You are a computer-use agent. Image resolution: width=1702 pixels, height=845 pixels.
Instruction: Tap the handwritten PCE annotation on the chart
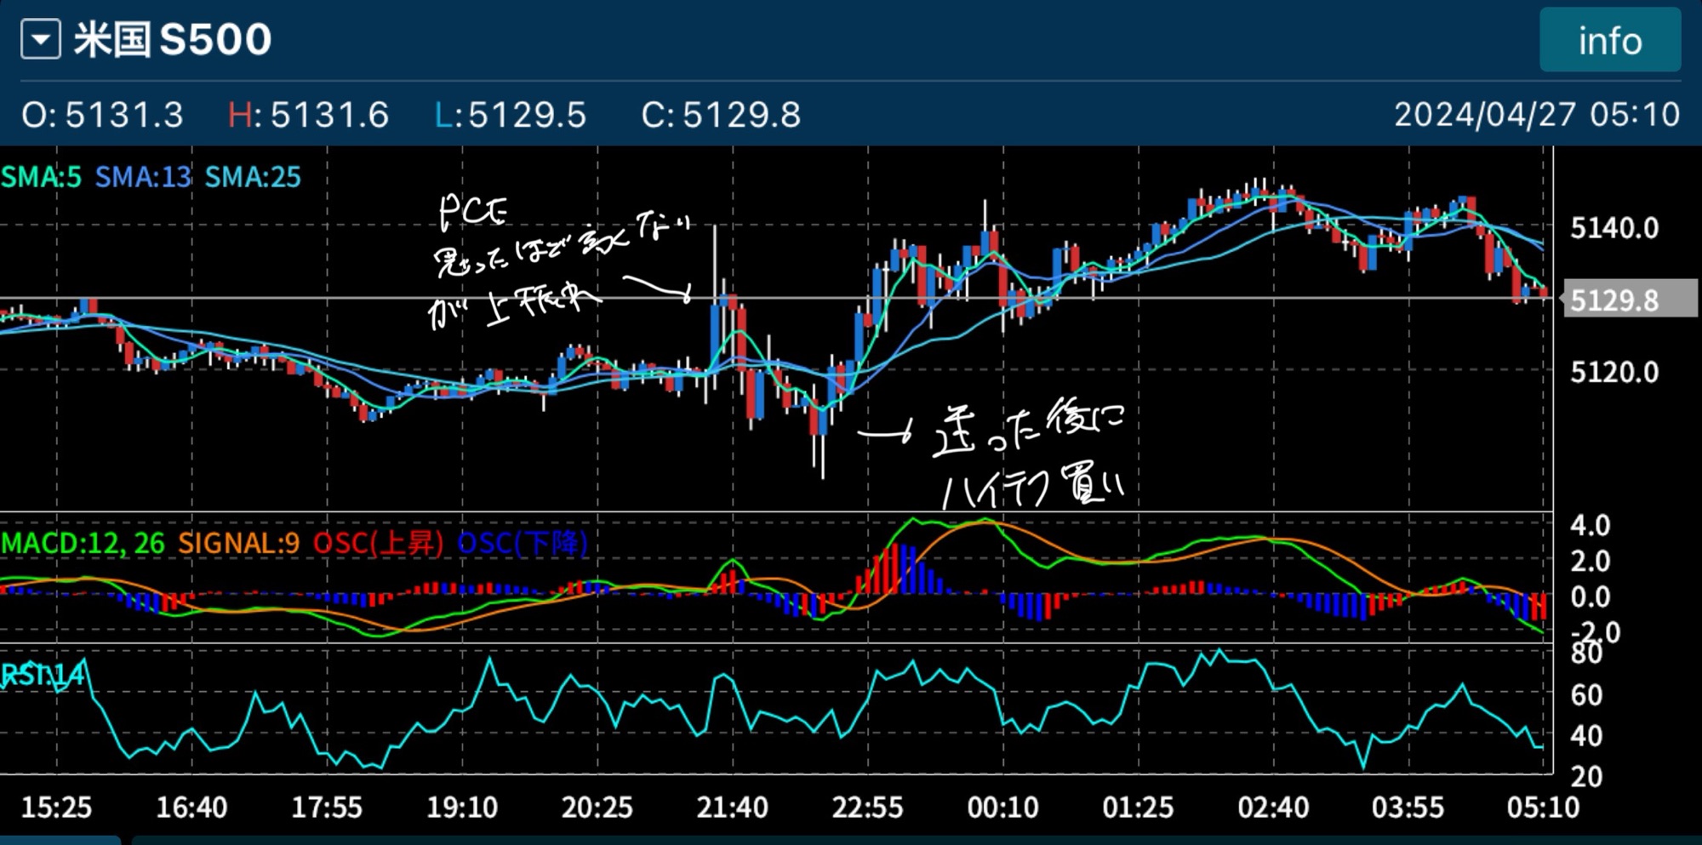[x=473, y=213]
